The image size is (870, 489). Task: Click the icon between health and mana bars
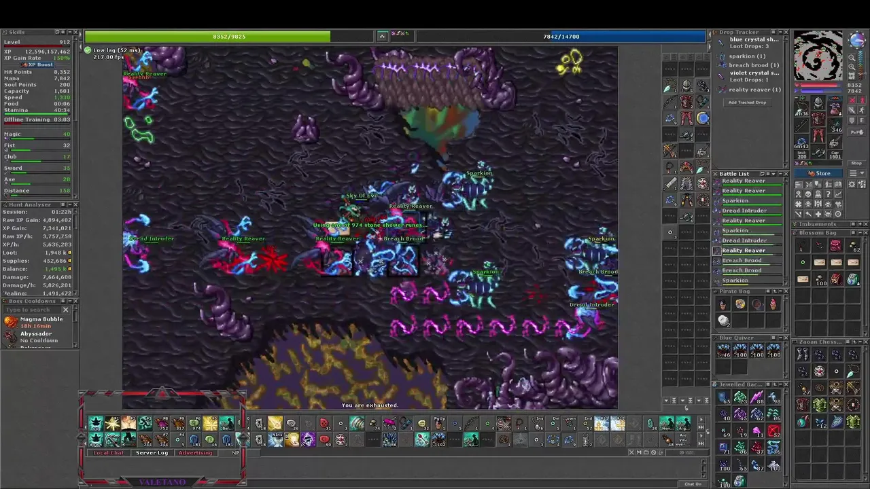point(382,36)
